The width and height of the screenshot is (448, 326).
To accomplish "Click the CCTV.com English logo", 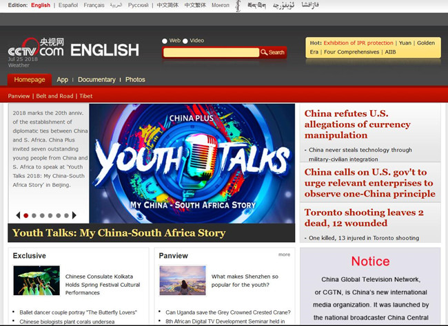I will pyautogui.click(x=73, y=50).
